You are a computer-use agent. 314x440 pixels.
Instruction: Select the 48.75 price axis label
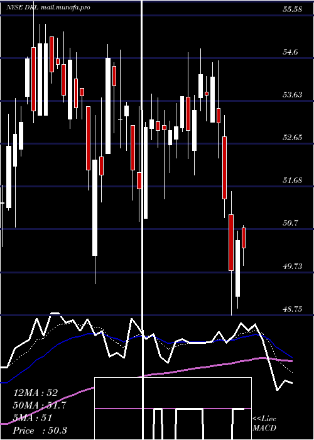coord(292,309)
